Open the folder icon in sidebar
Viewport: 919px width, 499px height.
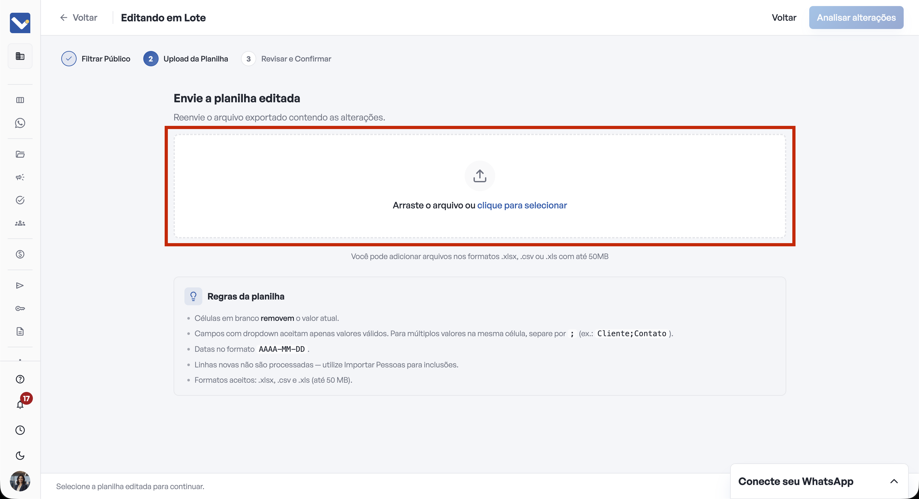pos(20,154)
